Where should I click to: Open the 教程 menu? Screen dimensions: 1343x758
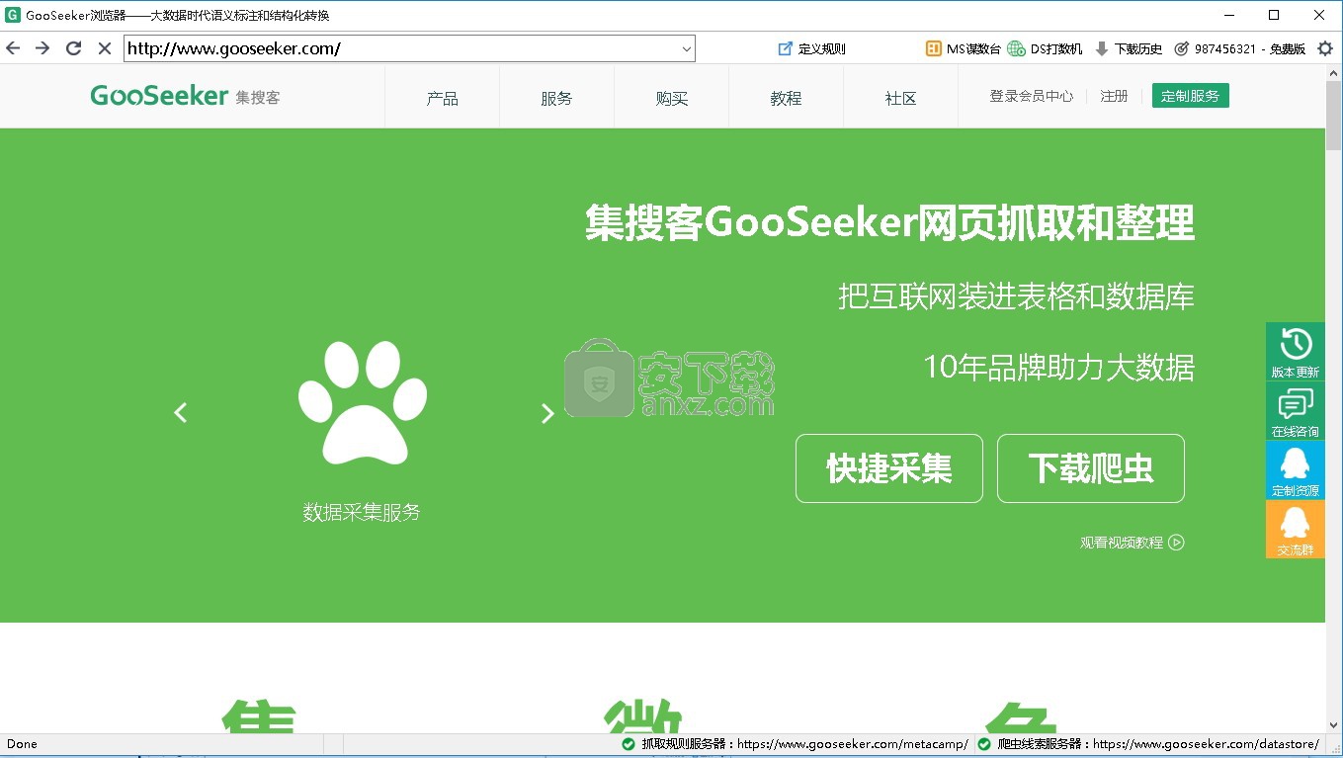(786, 98)
